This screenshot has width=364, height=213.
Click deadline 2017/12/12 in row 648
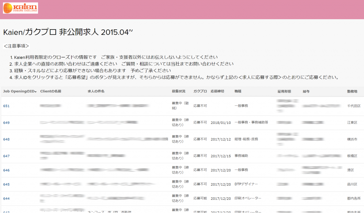(221, 139)
